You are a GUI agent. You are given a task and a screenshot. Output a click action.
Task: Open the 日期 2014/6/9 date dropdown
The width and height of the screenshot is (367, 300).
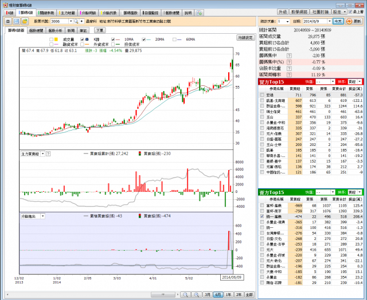point(330,21)
